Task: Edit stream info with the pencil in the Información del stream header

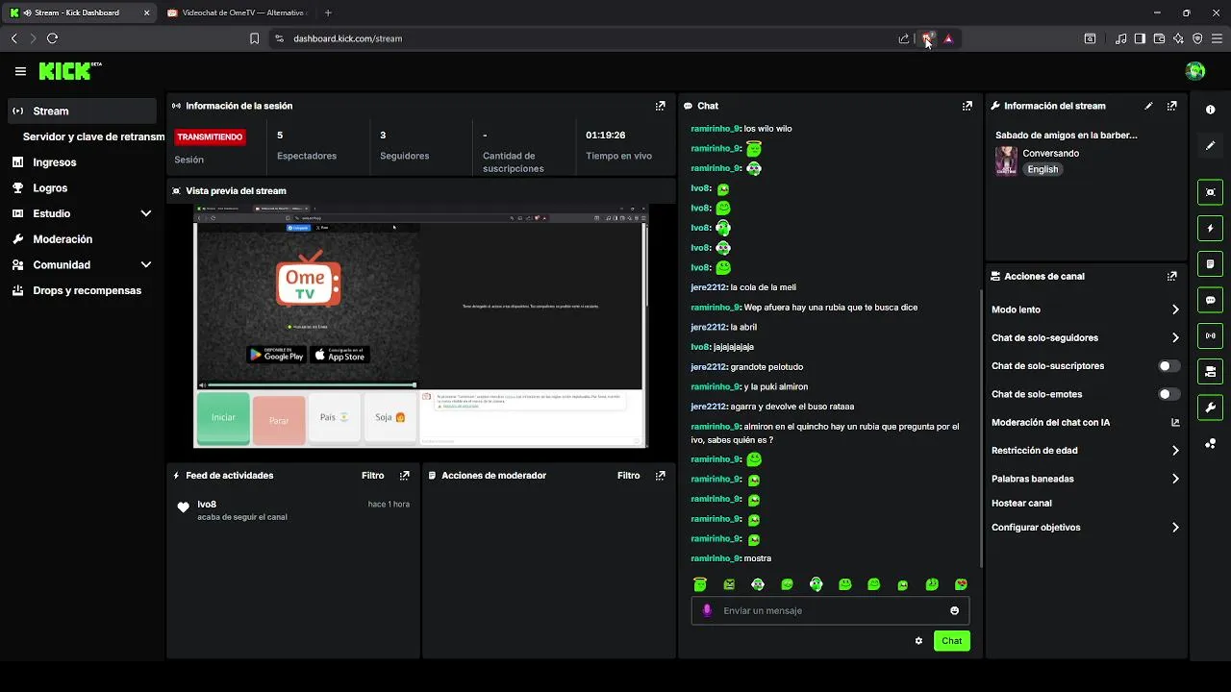Action: pos(1148,106)
